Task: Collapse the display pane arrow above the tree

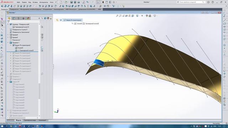Action: point(39,18)
